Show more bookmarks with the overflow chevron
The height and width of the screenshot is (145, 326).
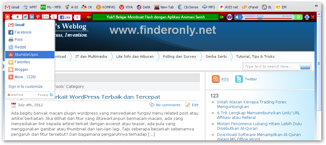316,6
